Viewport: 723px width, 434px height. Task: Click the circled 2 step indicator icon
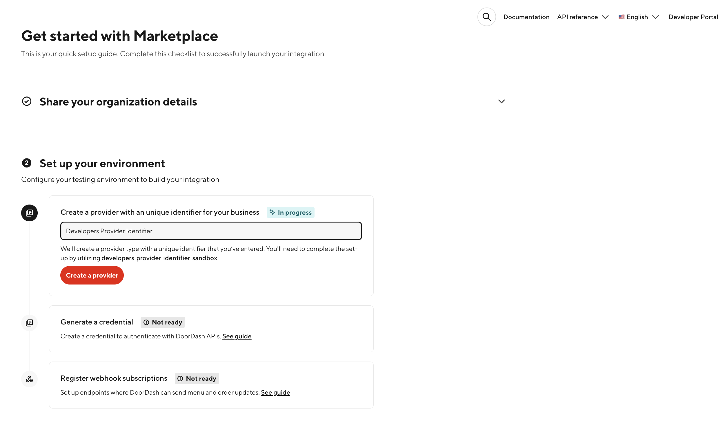pyautogui.click(x=26, y=163)
